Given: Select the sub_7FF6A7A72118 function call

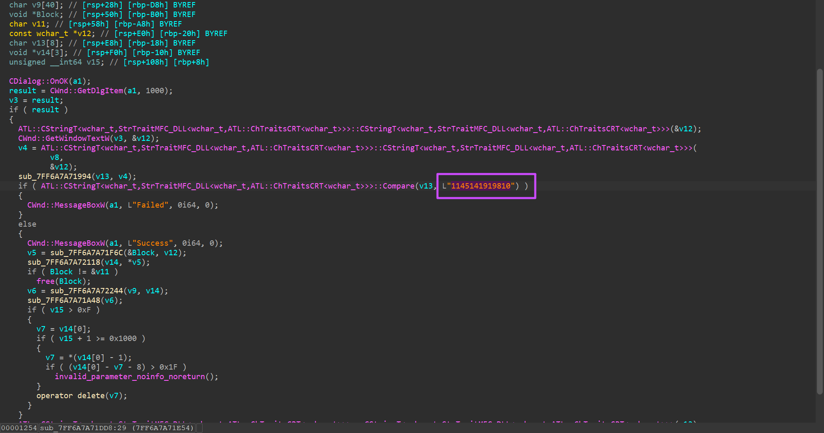Looking at the screenshot, I should pyautogui.click(x=64, y=262).
